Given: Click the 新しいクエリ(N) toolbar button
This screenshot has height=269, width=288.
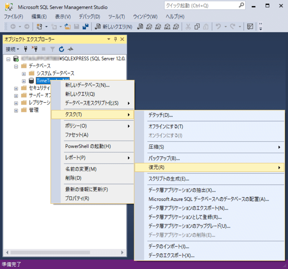Looking at the screenshot, I should click(113, 27).
